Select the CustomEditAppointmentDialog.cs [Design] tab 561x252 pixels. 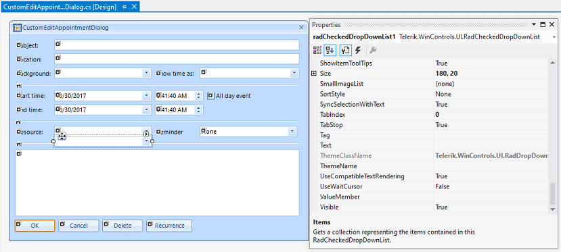point(60,7)
